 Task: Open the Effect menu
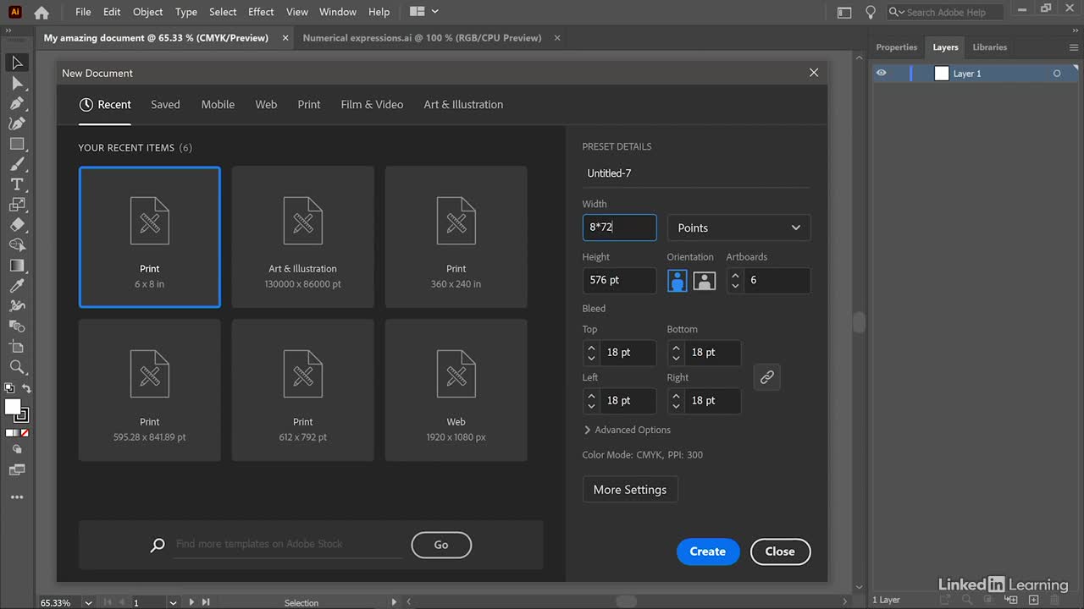click(261, 12)
